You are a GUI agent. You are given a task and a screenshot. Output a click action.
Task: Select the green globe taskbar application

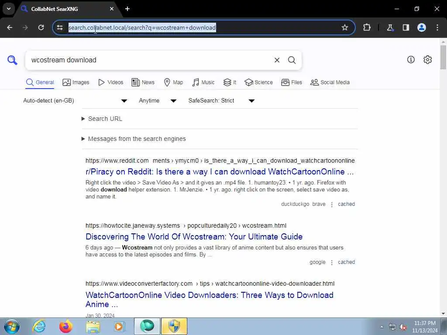[147, 326]
